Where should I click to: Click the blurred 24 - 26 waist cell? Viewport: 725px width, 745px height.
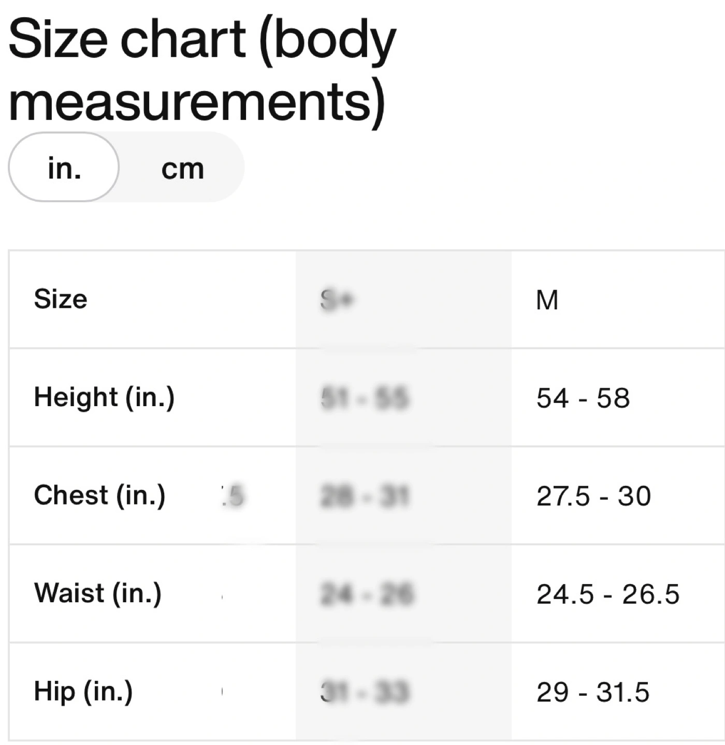367,594
